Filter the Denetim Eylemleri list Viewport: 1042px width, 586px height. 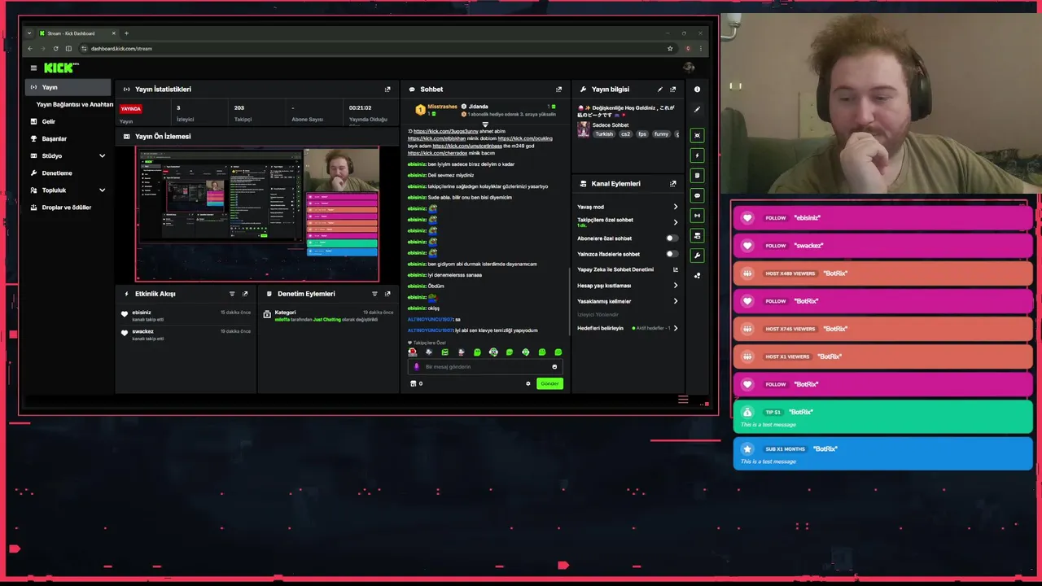click(374, 294)
